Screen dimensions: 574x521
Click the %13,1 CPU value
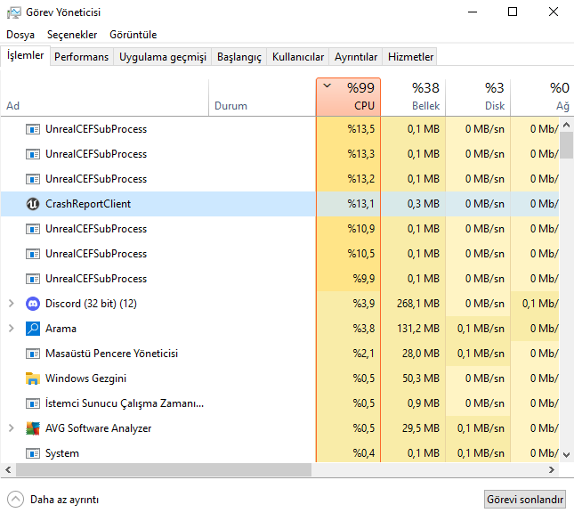(361, 204)
